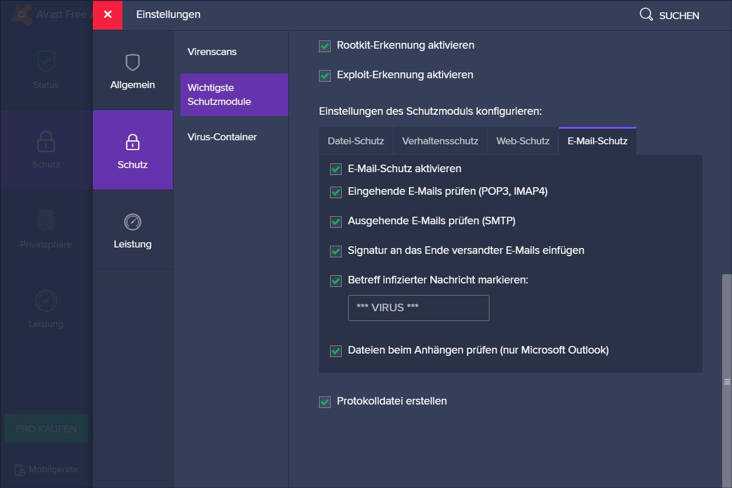Uncheck E-Mail-Schutz aktivieren
Screen dimensions: 732x488
pos(336,169)
